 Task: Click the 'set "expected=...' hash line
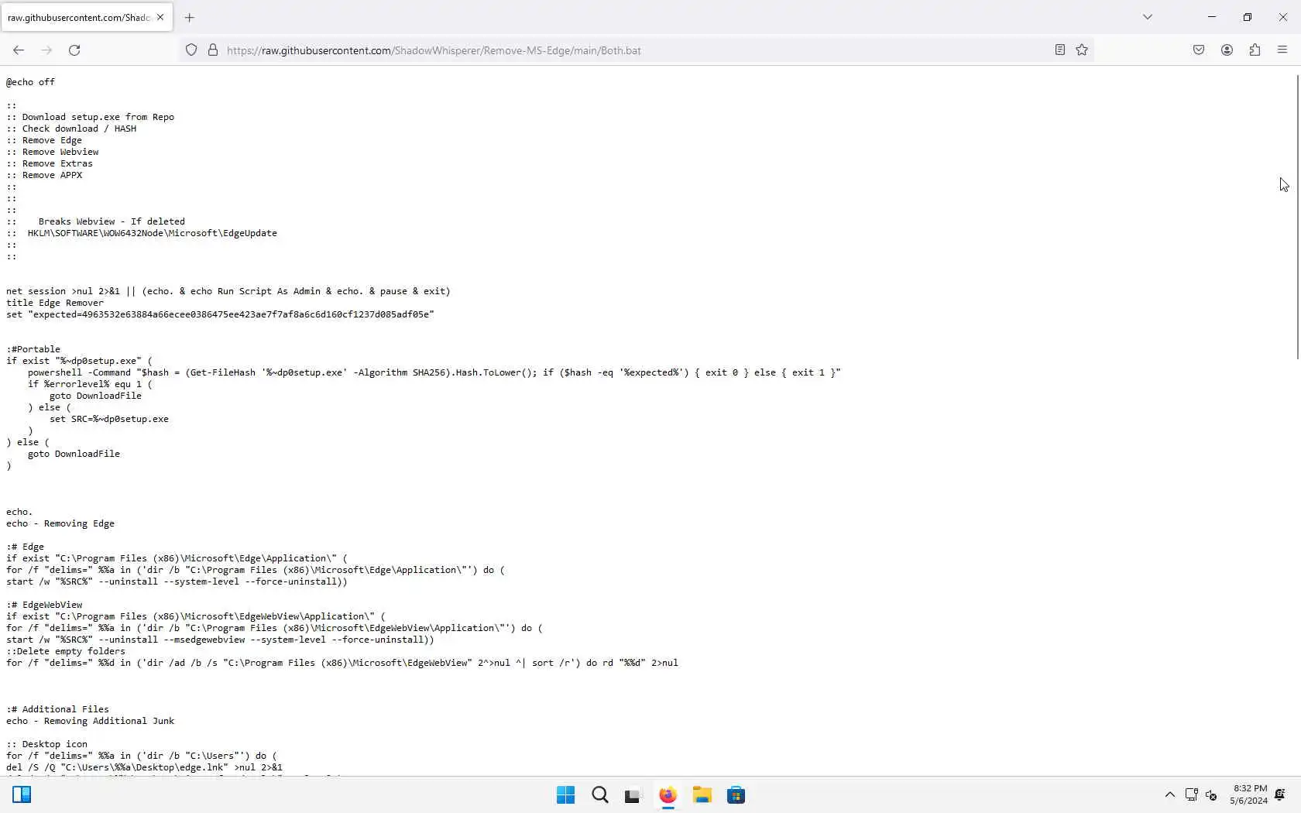220,314
